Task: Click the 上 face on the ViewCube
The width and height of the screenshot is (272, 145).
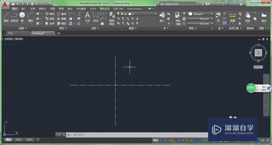Action: click(258, 53)
